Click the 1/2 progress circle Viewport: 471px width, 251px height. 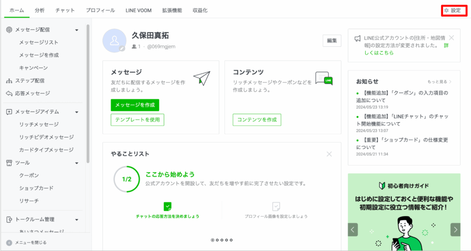click(x=127, y=179)
